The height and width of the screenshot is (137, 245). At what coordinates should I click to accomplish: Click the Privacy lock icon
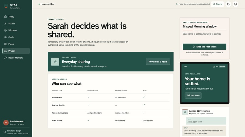click(x=5, y=51)
